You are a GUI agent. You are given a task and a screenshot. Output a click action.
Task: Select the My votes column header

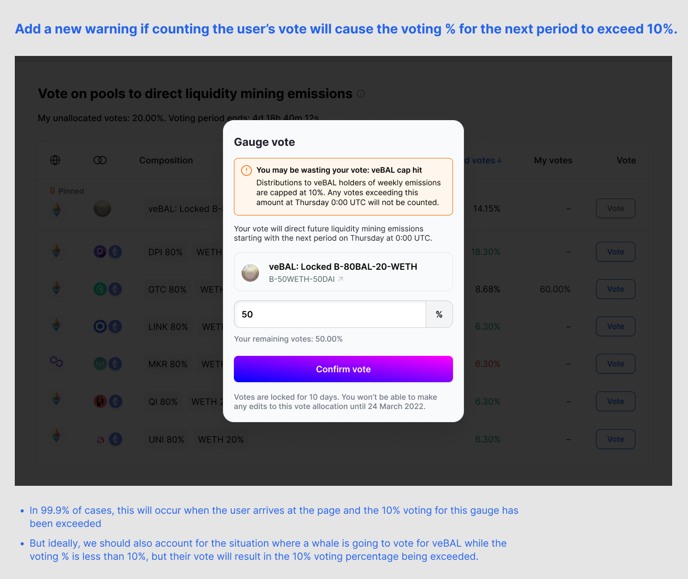coord(553,160)
